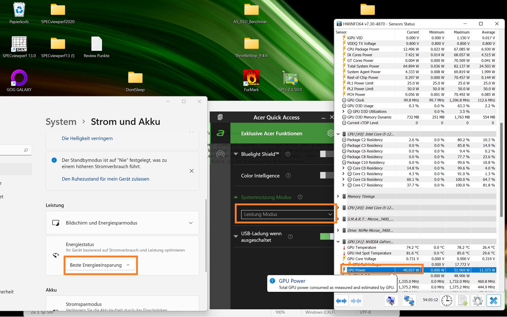
Task: Collapse the GPU [#1]: NVIDIA GeForce group
Action: (x=338, y=242)
